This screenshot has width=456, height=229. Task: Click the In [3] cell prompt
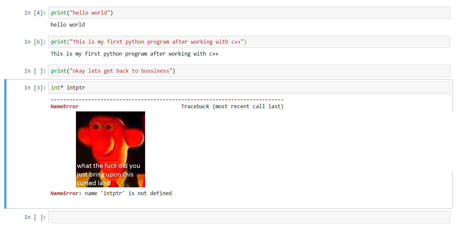click(x=35, y=88)
